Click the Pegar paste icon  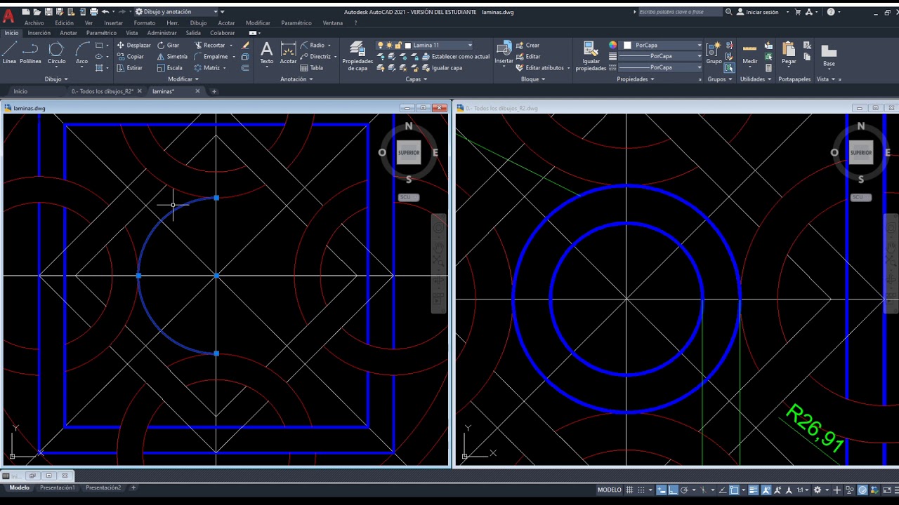pyautogui.click(x=789, y=53)
